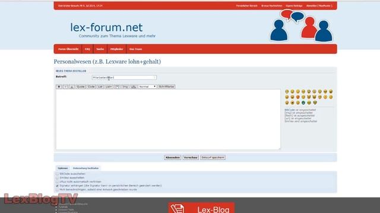Insert a list item [*] tag
Image resolution: width=380 pixels, height=213 pixels.
(x=117, y=87)
